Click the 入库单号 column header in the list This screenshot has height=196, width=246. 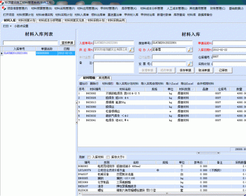(19, 49)
